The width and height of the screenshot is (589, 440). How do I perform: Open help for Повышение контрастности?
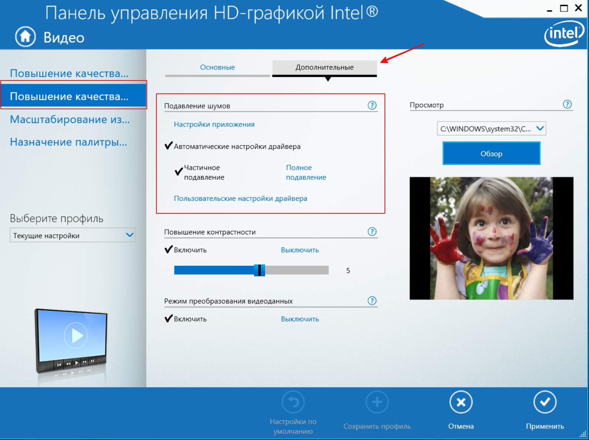[372, 231]
